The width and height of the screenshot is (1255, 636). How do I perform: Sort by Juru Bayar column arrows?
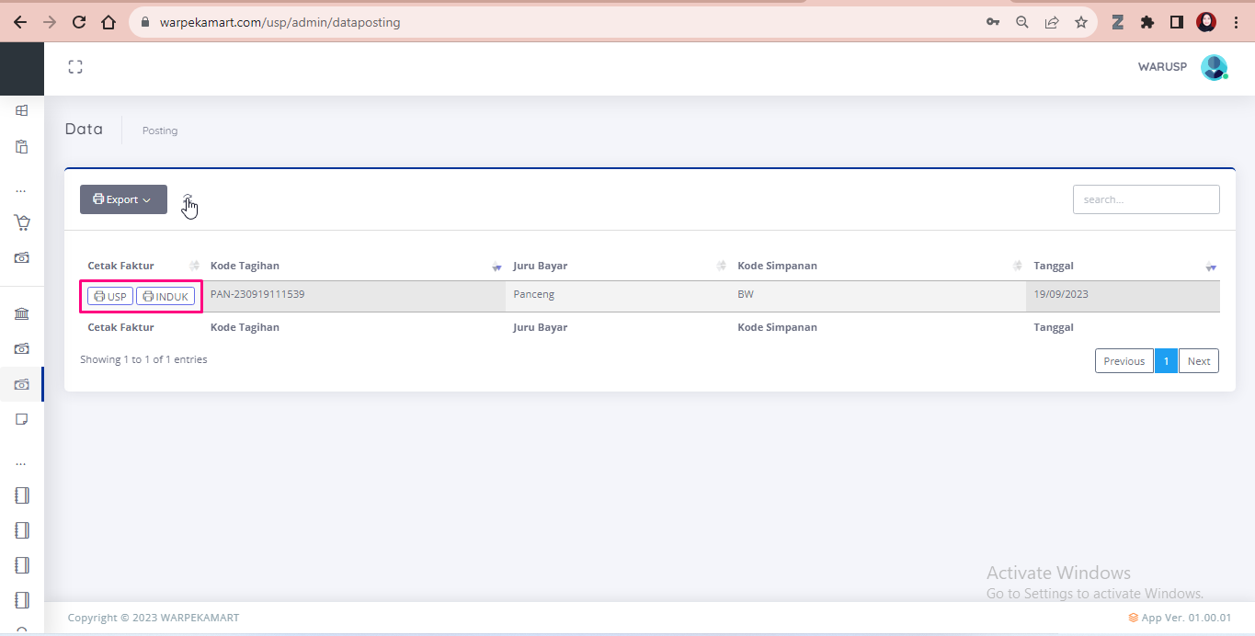click(x=722, y=266)
